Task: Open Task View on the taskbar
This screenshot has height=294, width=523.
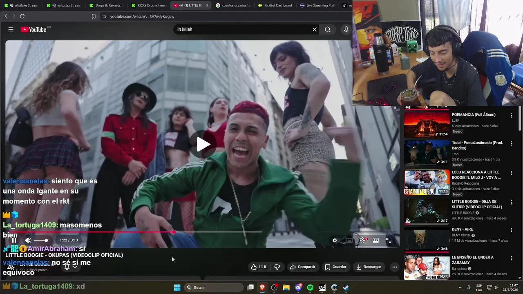Action: click(250, 287)
